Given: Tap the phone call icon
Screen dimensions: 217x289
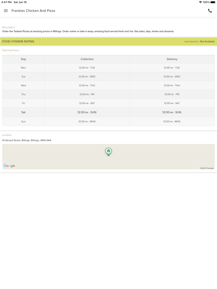Looking at the screenshot, I should (x=210, y=11).
